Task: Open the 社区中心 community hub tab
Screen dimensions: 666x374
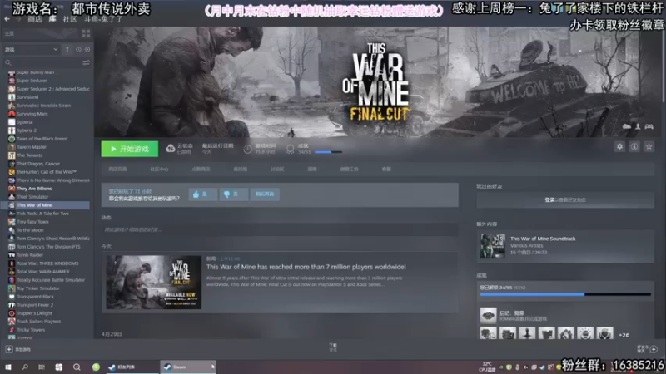Action: (x=159, y=170)
